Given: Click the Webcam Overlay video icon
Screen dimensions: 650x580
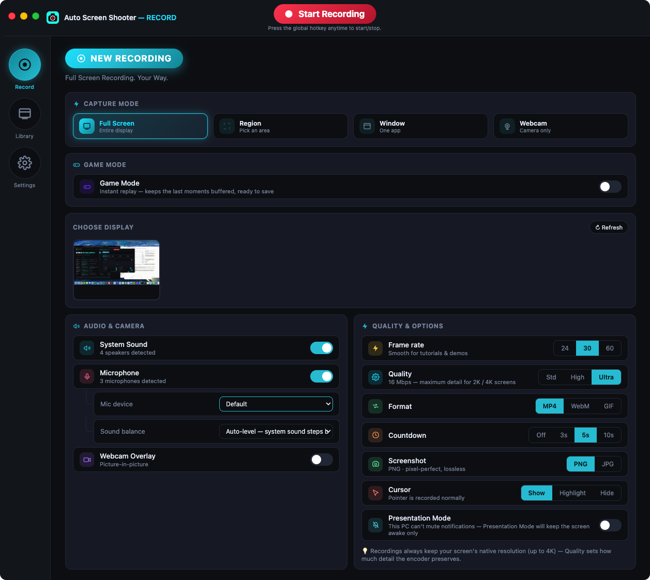Looking at the screenshot, I should coord(87,460).
